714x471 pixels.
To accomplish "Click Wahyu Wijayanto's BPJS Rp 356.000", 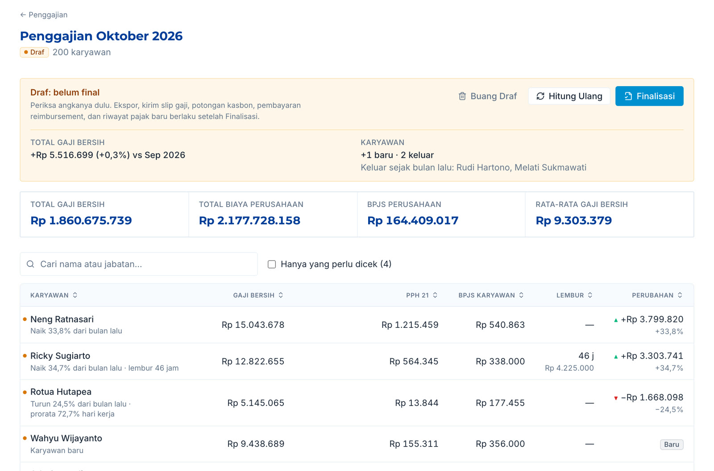I will point(500,444).
